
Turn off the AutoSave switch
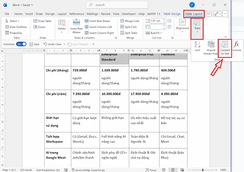21,44
